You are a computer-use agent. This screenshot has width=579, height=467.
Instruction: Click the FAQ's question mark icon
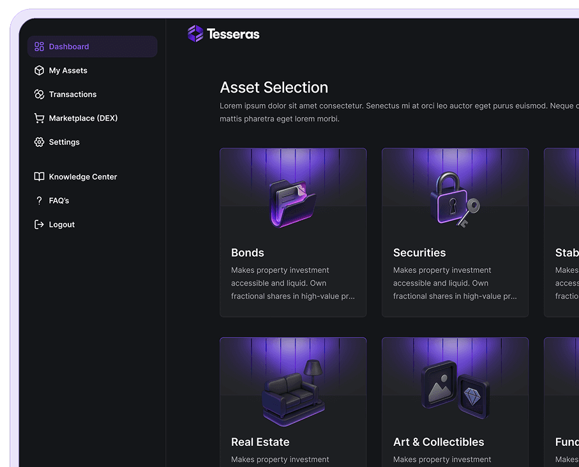pyautogui.click(x=38, y=200)
